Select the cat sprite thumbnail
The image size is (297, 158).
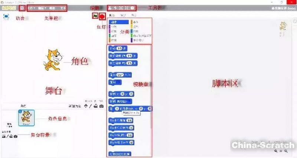26,118
